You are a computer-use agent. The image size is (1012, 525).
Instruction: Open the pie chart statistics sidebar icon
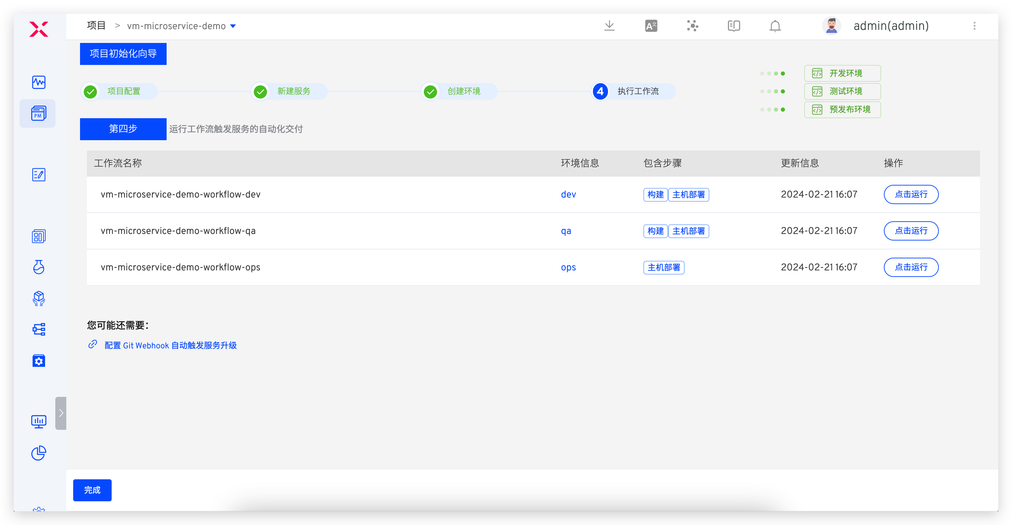click(x=38, y=453)
